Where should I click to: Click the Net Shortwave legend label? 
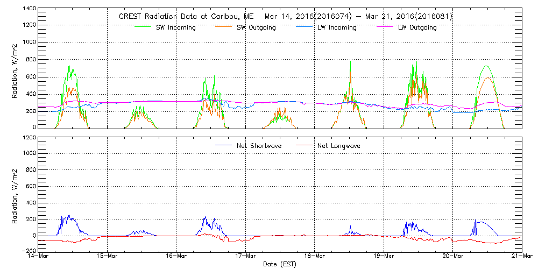(x=260, y=146)
